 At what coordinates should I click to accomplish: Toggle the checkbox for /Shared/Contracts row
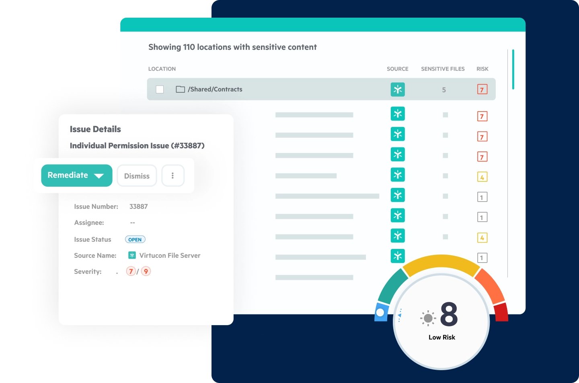coord(160,89)
